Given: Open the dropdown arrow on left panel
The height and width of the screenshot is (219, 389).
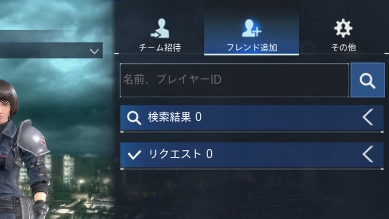Looking at the screenshot, I should coord(94,52).
